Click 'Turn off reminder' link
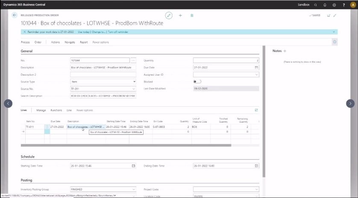This screenshot has width=358, height=198. tap(118, 32)
